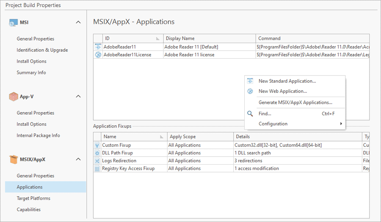Select the Logs Redirection name cell
The image size is (381, 222).
[134, 161]
